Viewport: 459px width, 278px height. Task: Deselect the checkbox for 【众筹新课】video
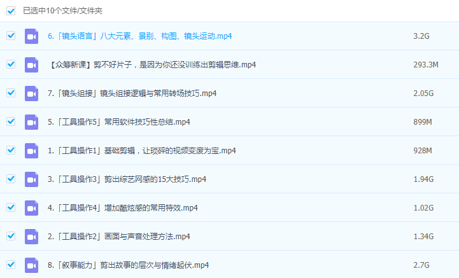[x=11, y=64]
